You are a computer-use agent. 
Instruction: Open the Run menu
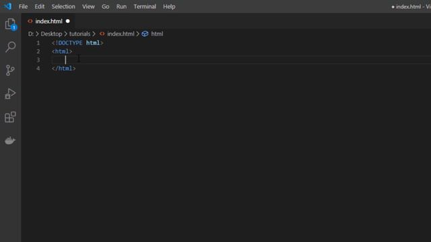click(x=121, y=6)
